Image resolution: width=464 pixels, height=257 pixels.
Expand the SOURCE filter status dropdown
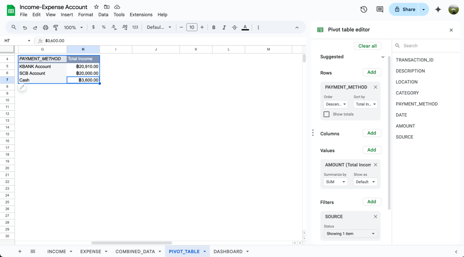point(350,234)
